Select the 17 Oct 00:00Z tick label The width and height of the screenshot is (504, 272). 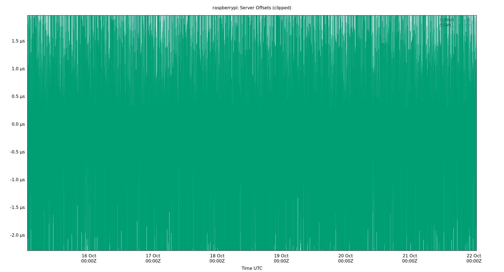(153, 258)
